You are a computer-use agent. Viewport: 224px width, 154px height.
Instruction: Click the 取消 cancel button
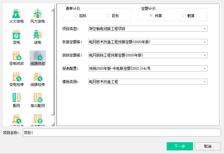point(208,146)
